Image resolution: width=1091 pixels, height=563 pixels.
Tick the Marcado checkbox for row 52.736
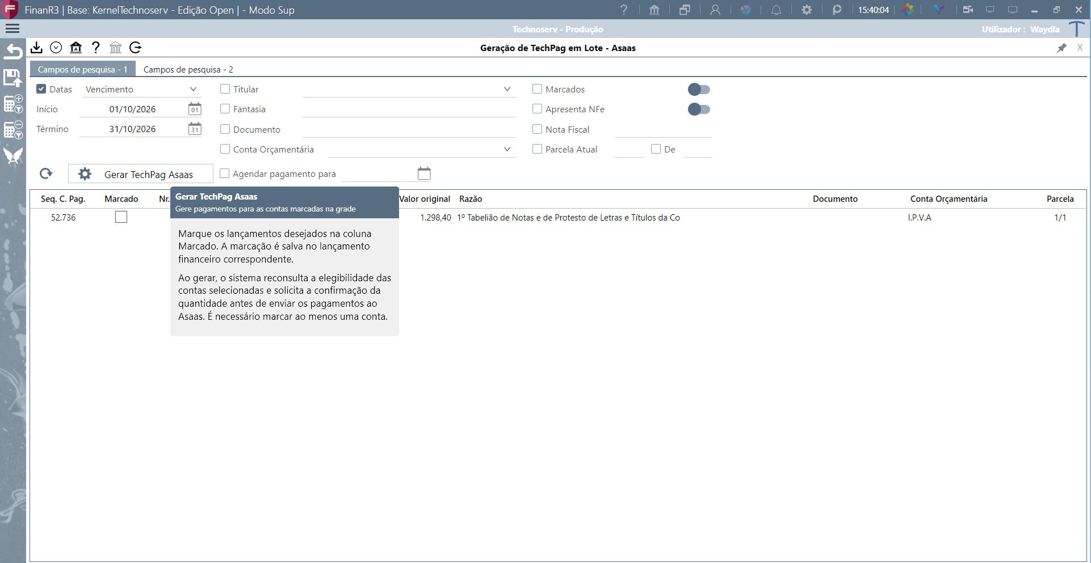coord(121,217)
